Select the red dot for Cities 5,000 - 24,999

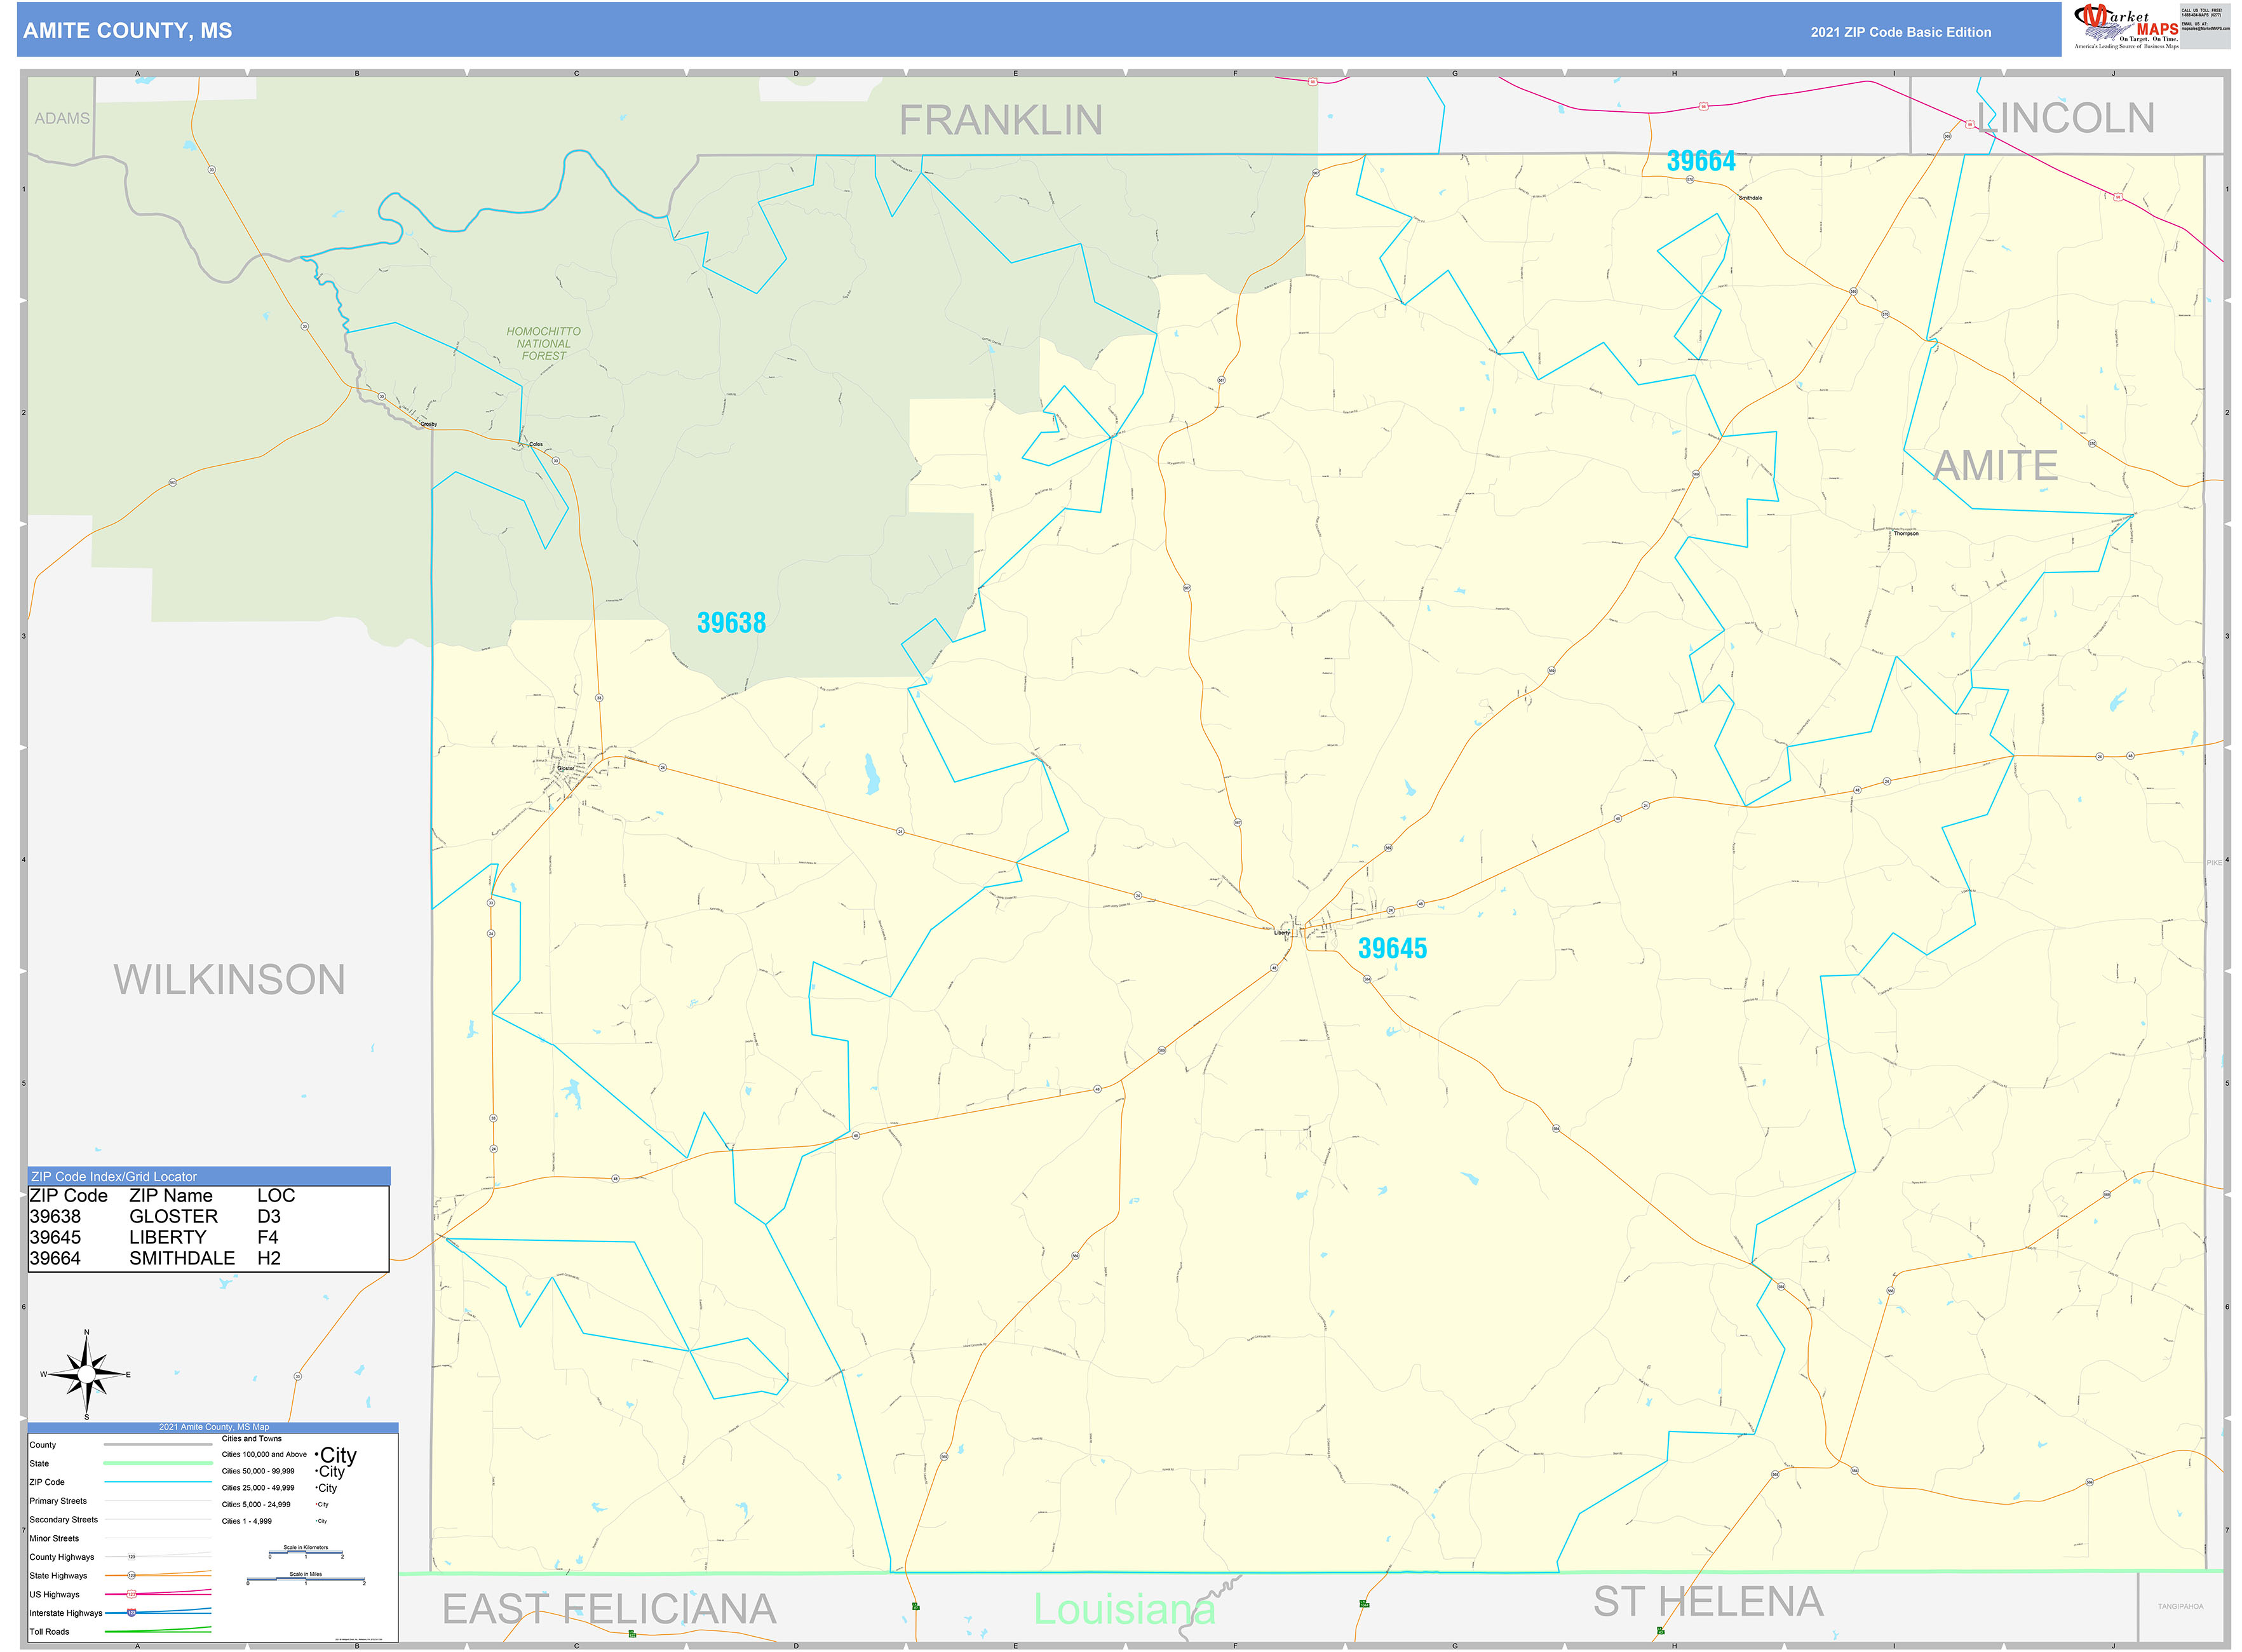pyautogui.click(x=316, y=1504)
